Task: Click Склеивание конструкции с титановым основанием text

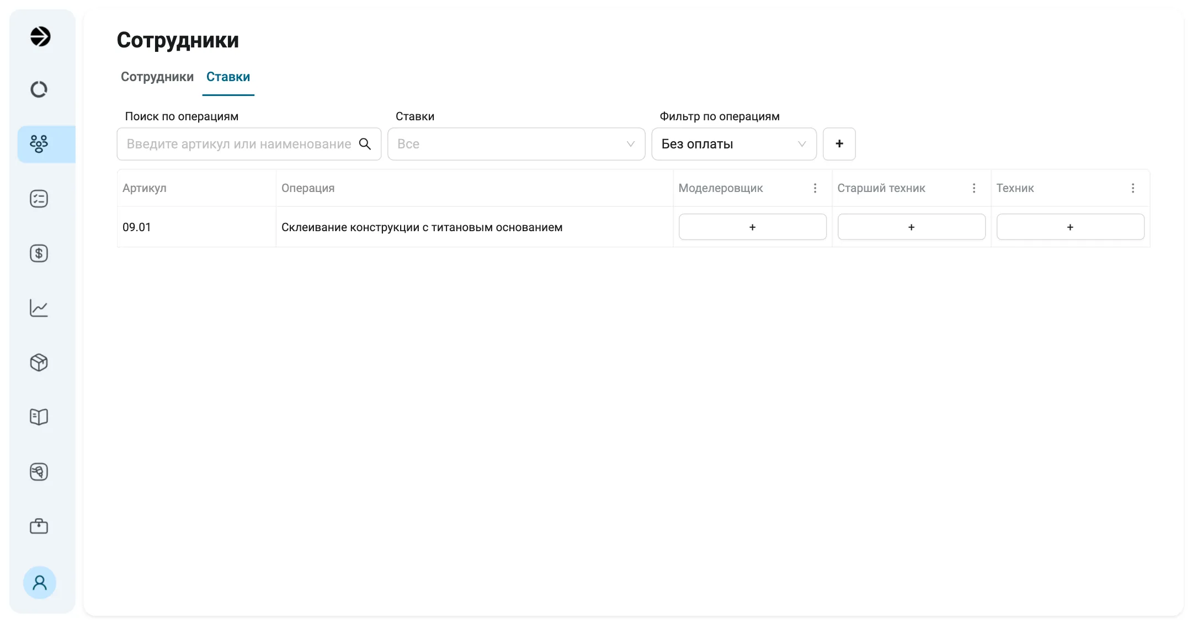Action: pyautogui.click(x=422, y=227)
